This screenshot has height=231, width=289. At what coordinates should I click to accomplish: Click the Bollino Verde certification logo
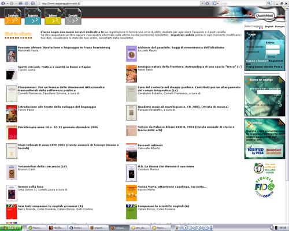pyautogui.click(x=265, y=168)
